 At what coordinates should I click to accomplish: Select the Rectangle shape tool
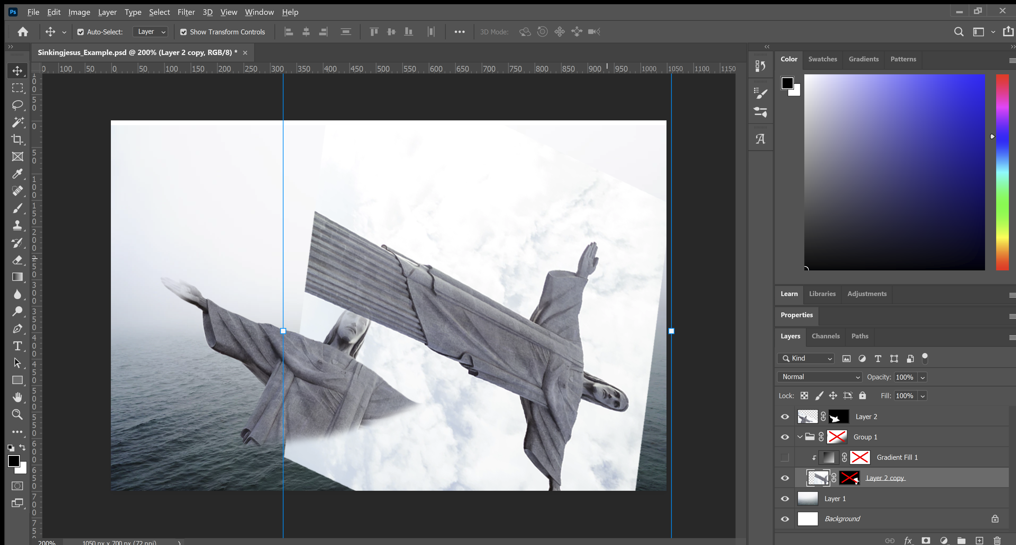pyautogui.click(x=17, y=380)
